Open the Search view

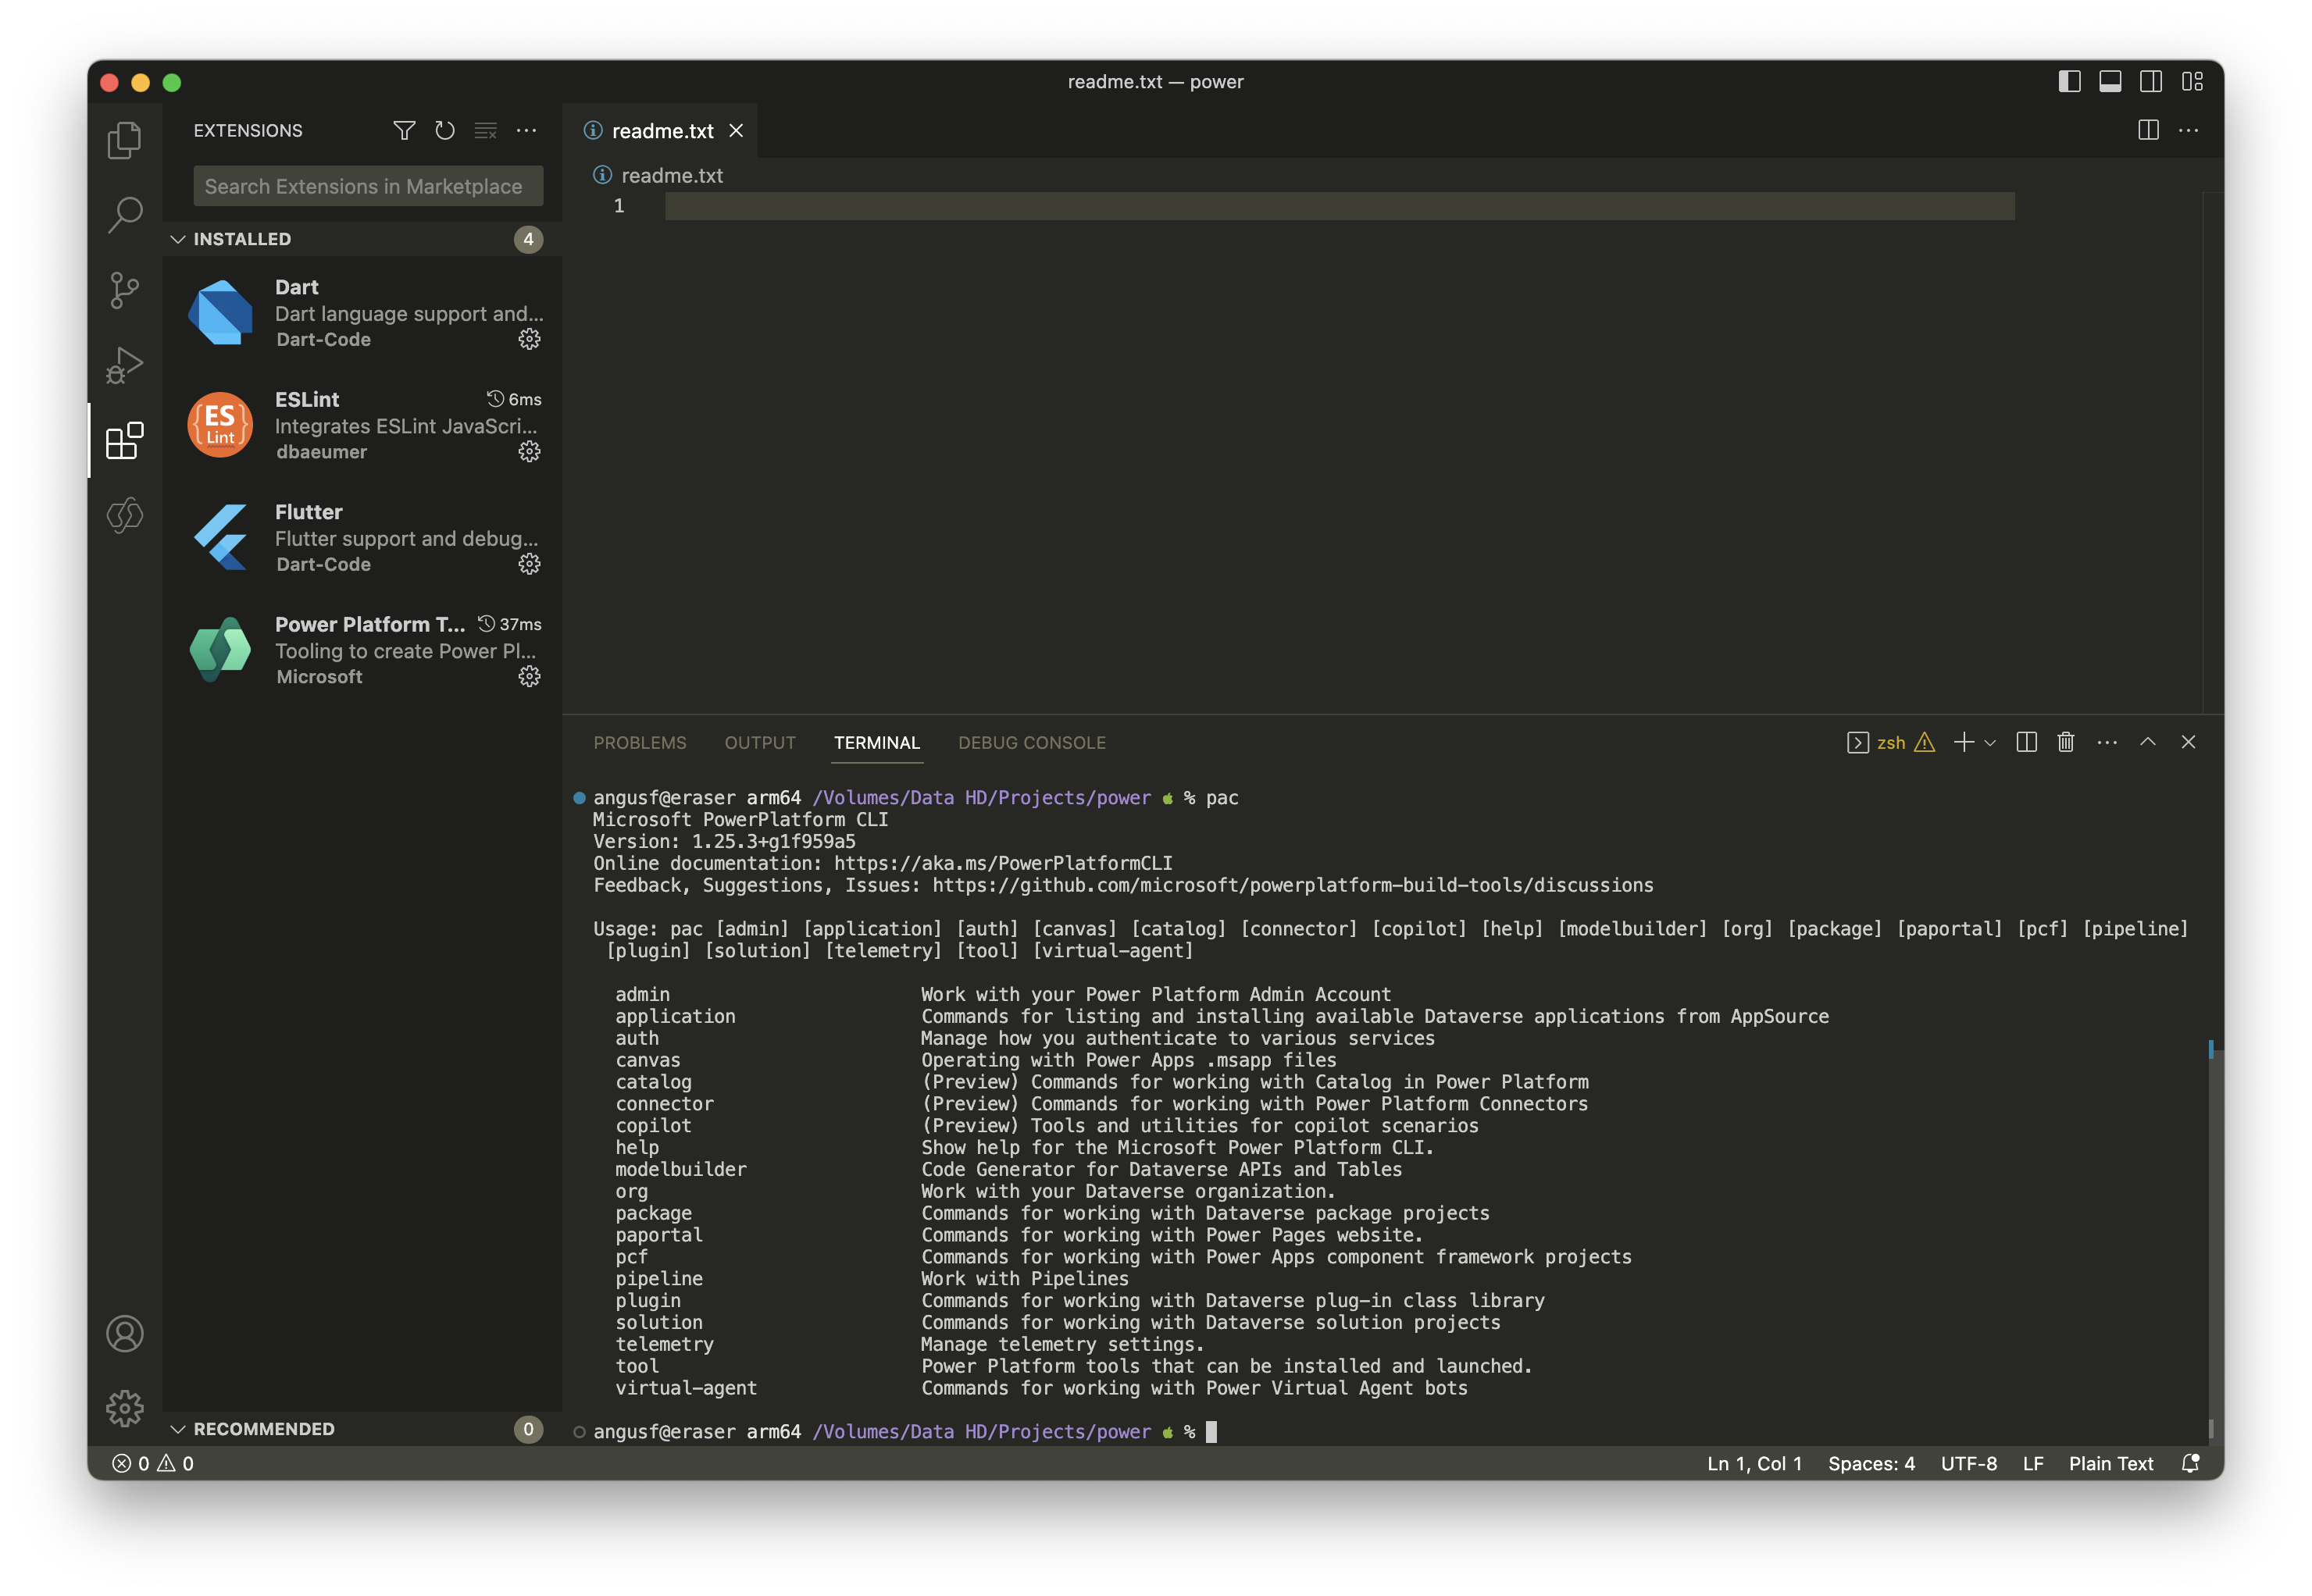pyautogui.click(x=124, y=214)
